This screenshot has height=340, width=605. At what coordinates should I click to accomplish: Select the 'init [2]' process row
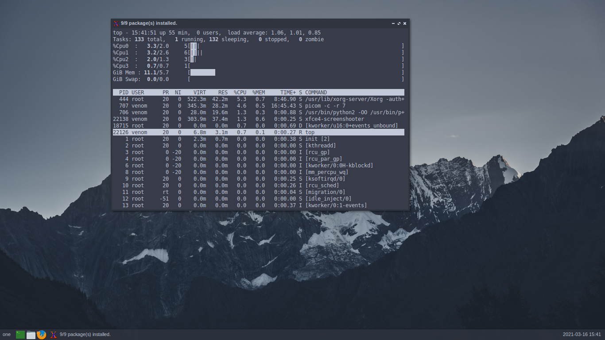[259, 139]
